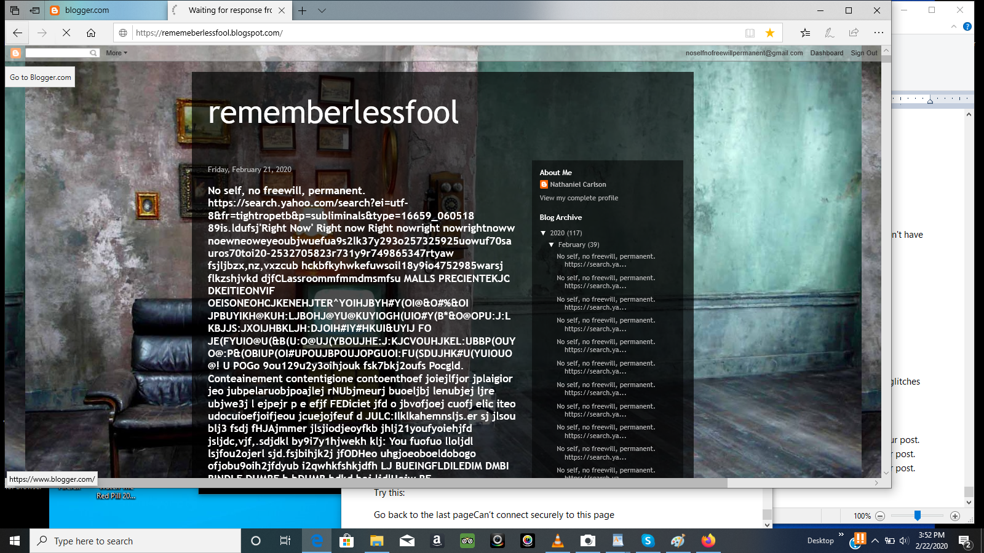Click the noselfnofreewillpermanent@gmail.com account link

[744, 53]
